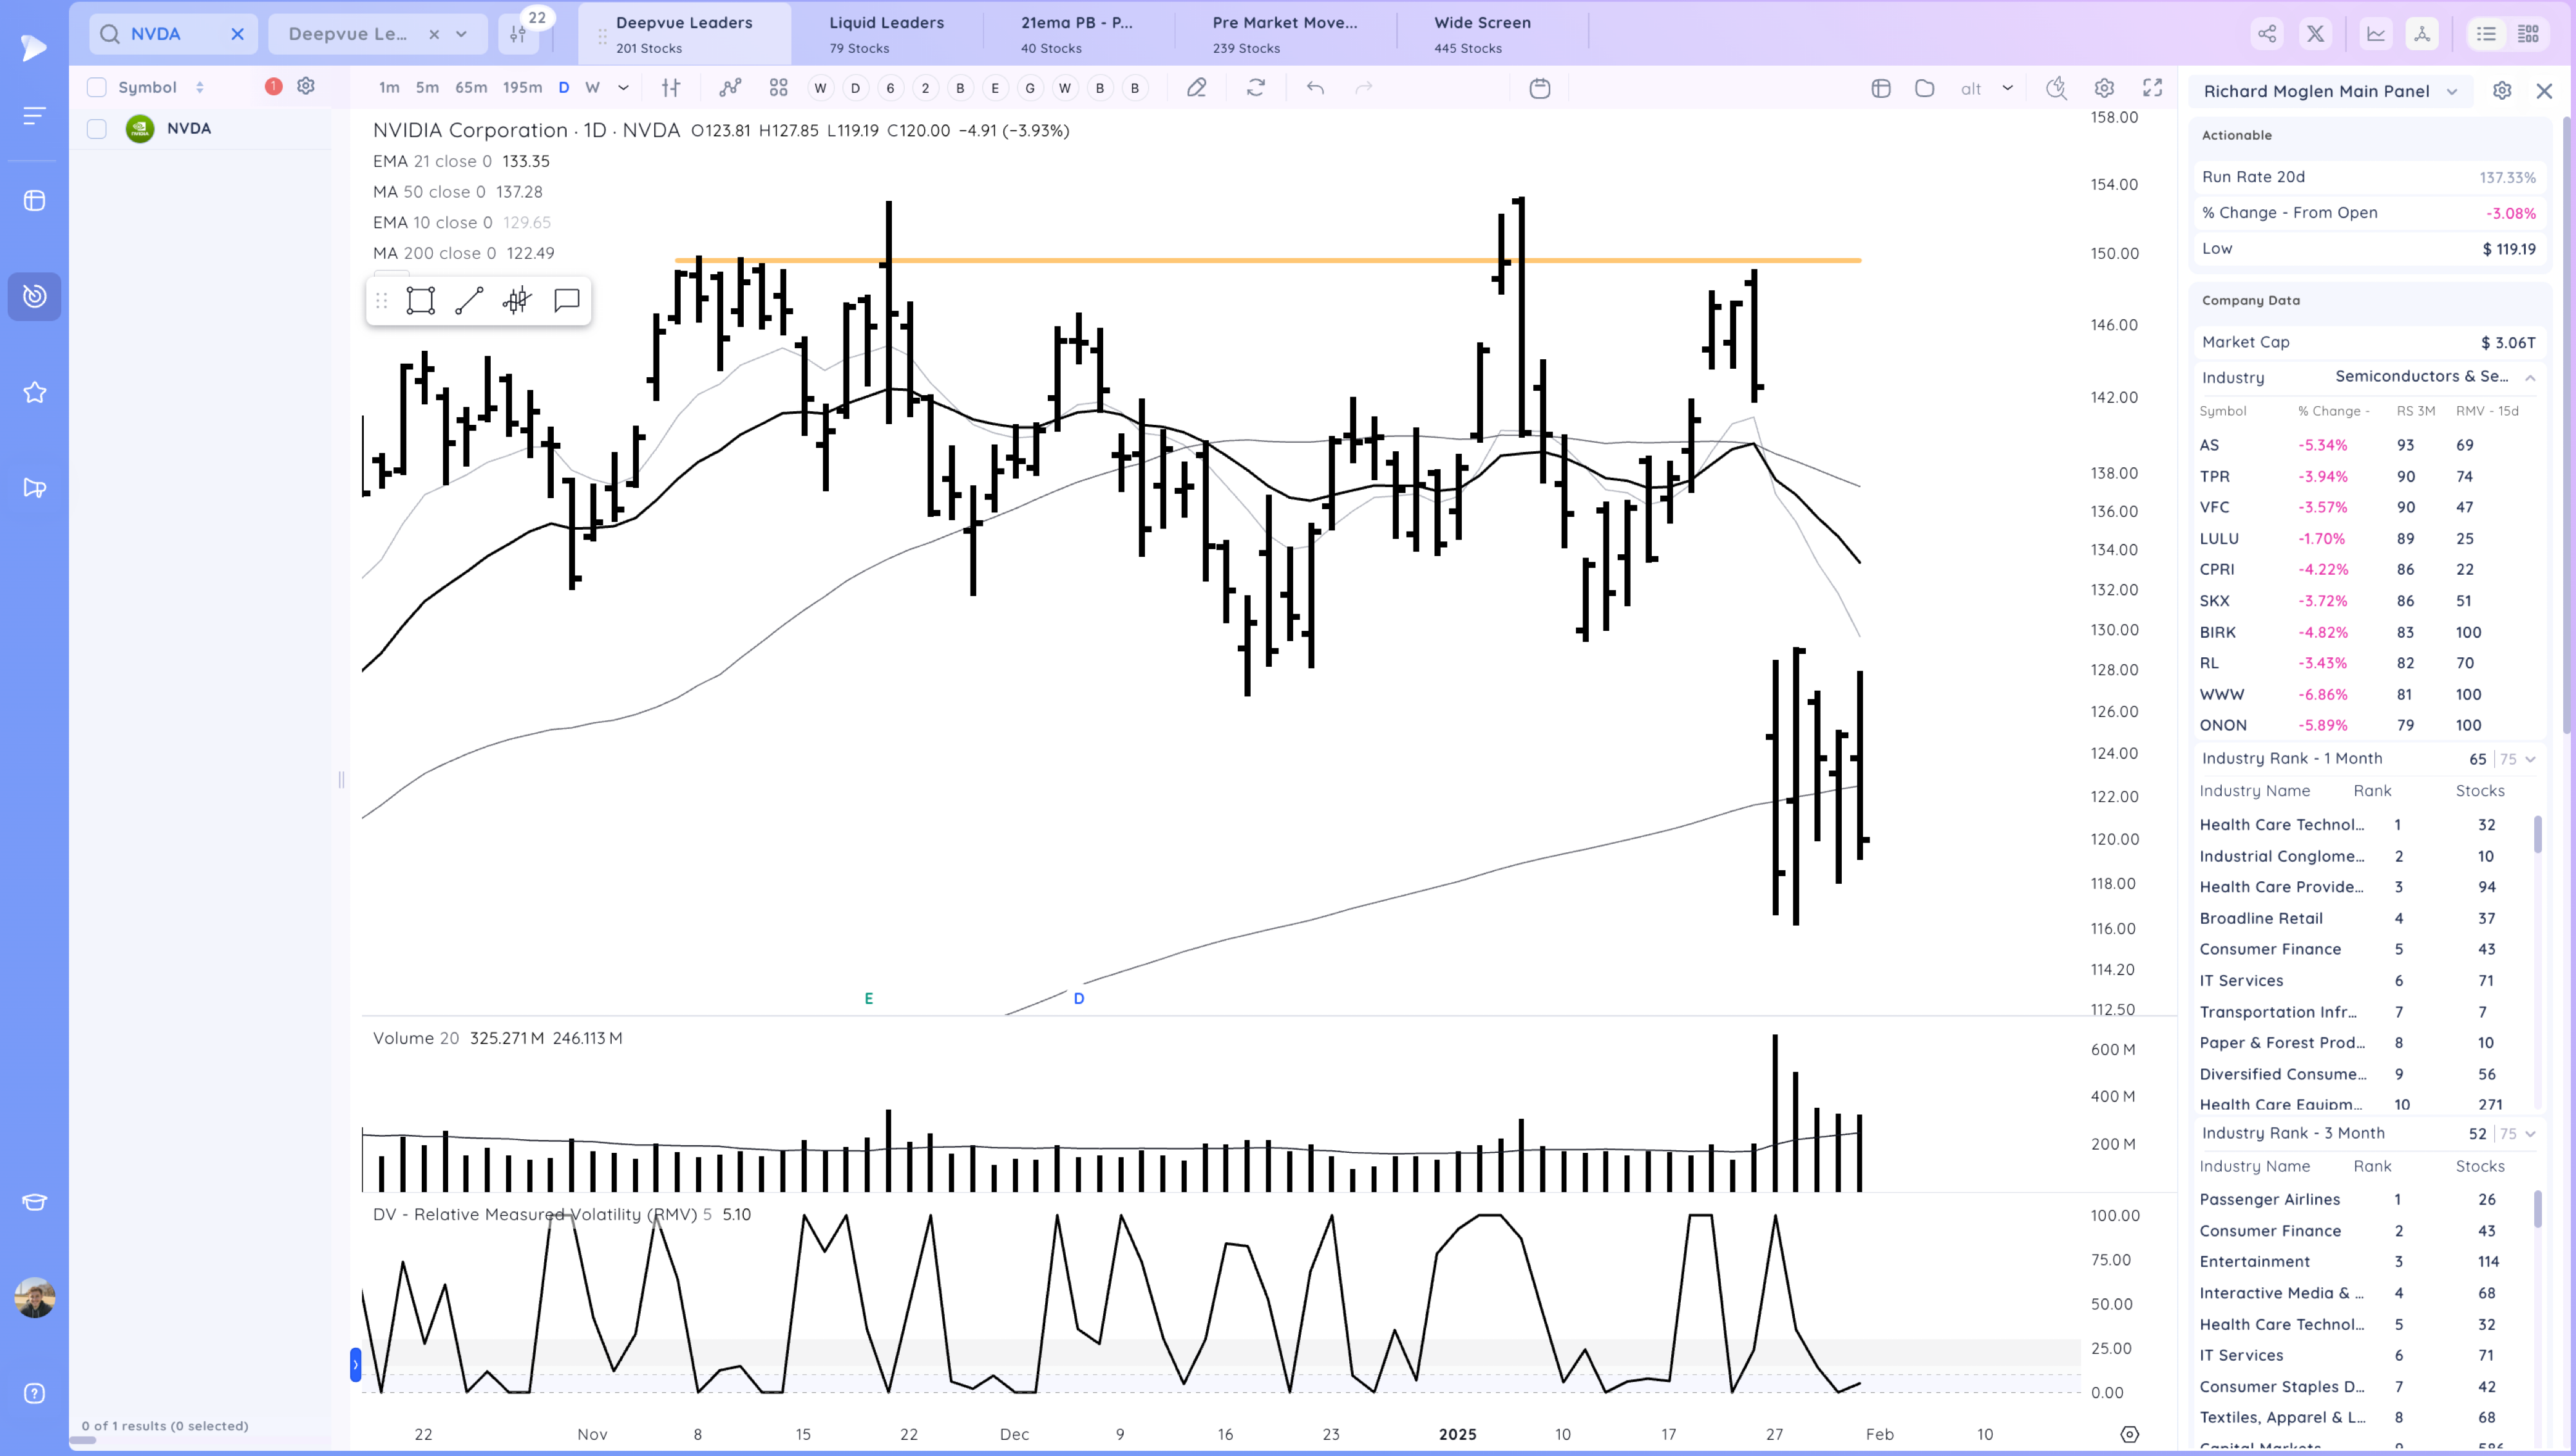Click the fullscreen expand chart icon
Screen dimensions: 2576x1456
coord(2152,88)
